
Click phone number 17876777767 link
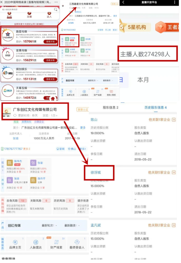pos(13,149)
